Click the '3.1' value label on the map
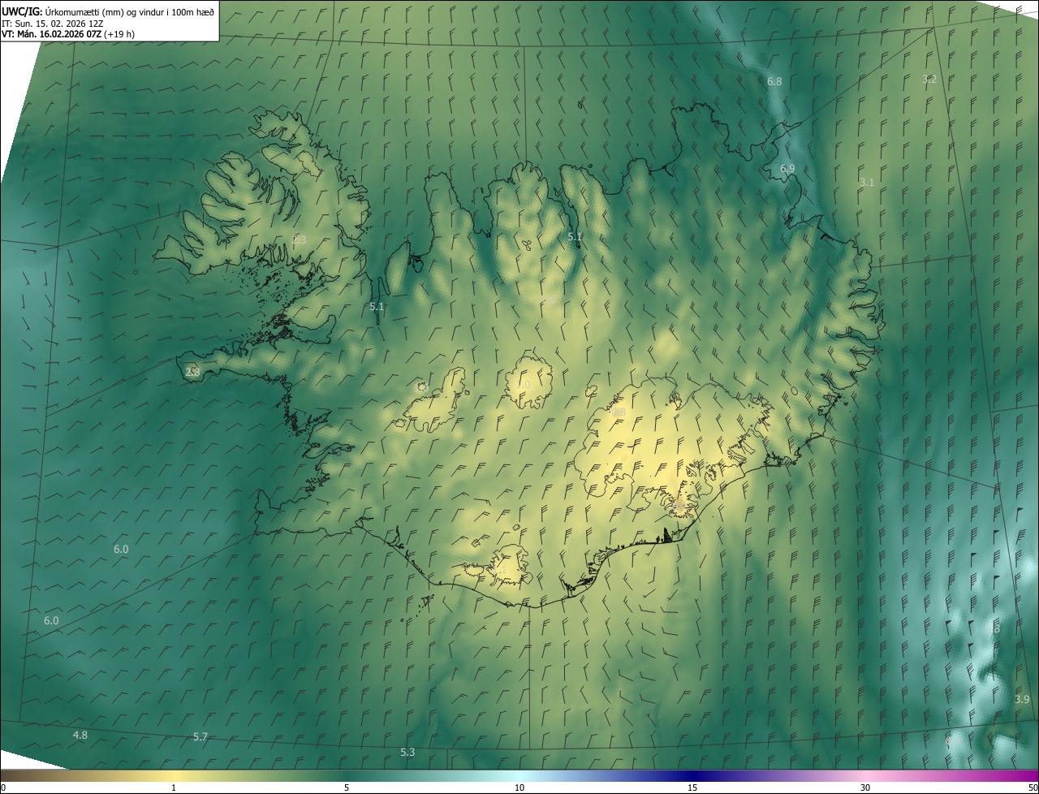This screenshot has height=794, width=1039. pos(866,183)
